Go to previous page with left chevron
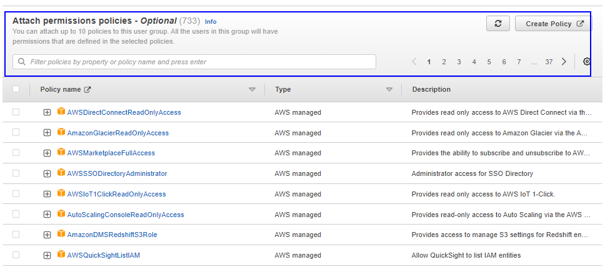Image resolution: width=605 pixels, height=267 pixels. 414,62
